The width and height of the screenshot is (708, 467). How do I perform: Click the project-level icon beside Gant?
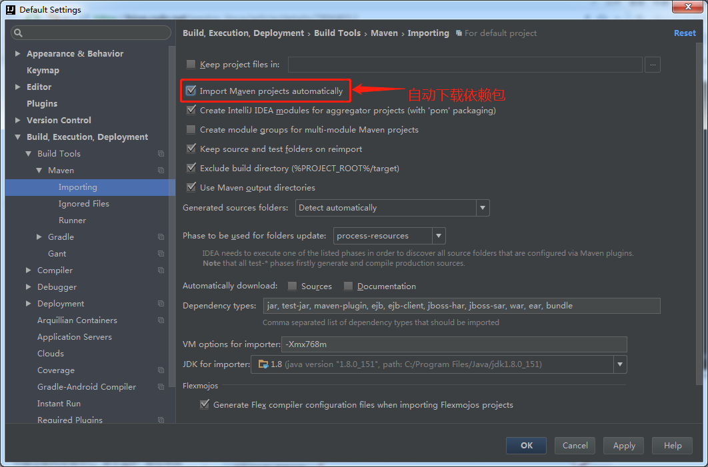point(161,254)
